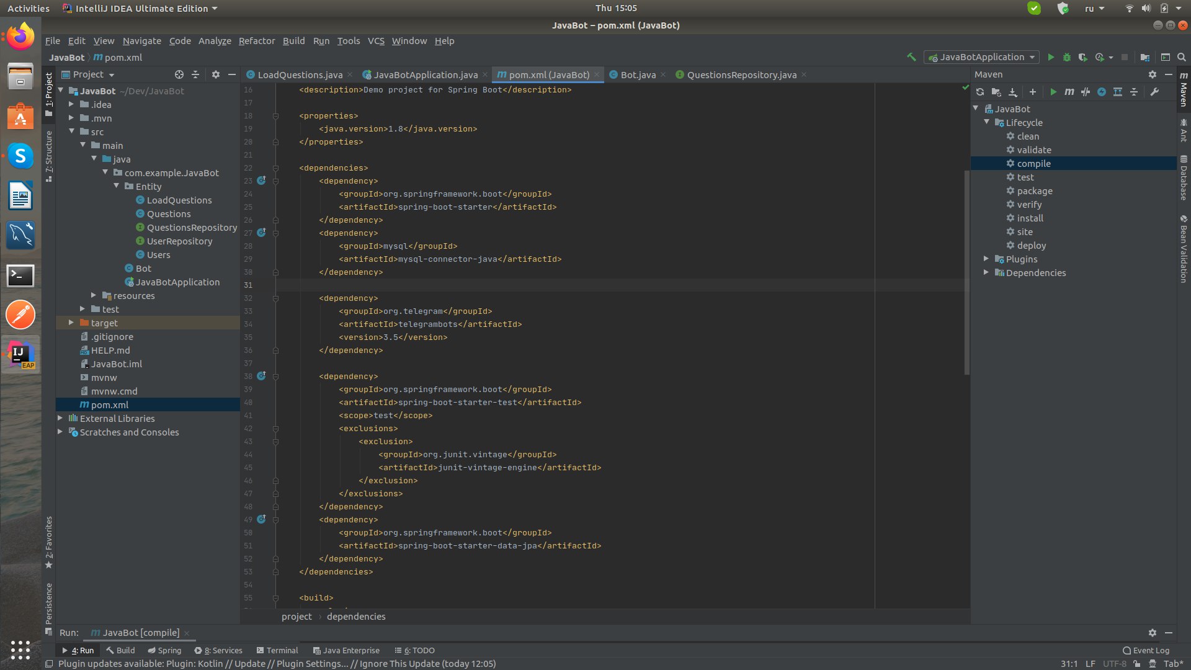Select Users class in project tree
Image resolution: width=1191 pixels, height=670 pixels.
(x=158, y=255)
